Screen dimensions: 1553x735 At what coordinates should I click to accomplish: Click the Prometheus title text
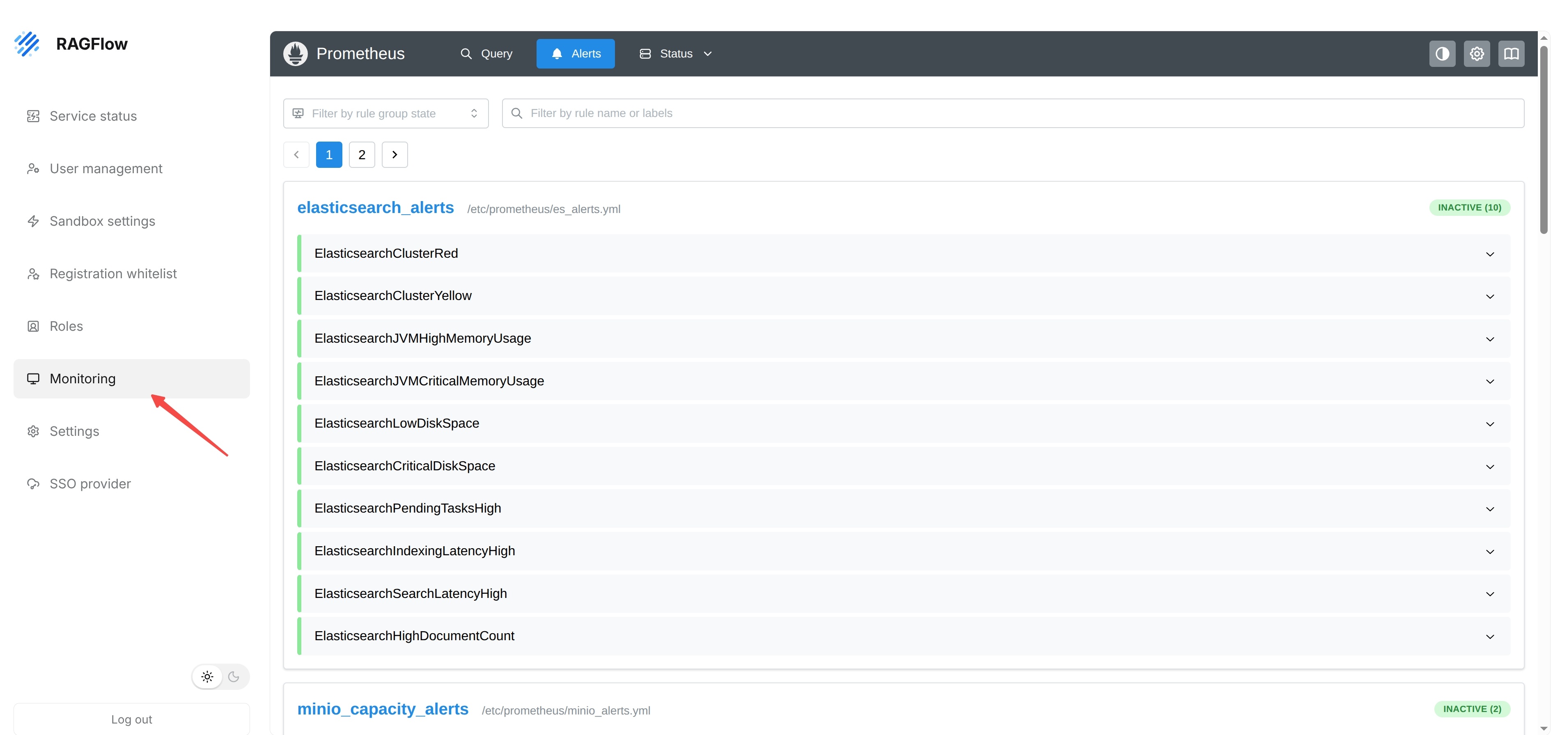tap(360, 54)
